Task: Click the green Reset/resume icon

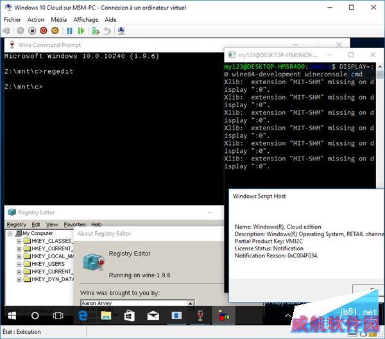Action: click(x=81, y=31)
